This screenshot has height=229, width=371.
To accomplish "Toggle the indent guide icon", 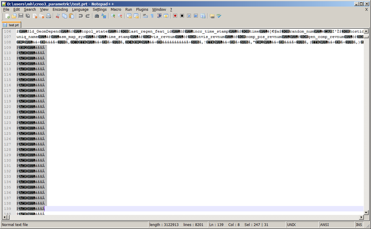I will (159, 16).
